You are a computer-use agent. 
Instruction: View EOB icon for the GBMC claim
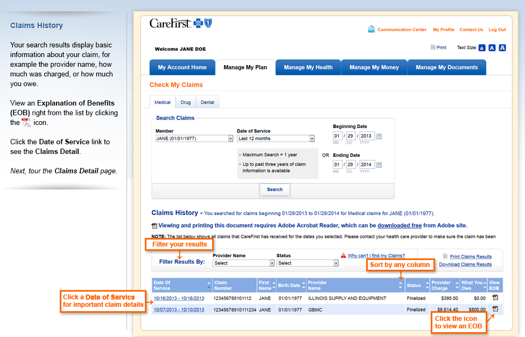[495, 309]
